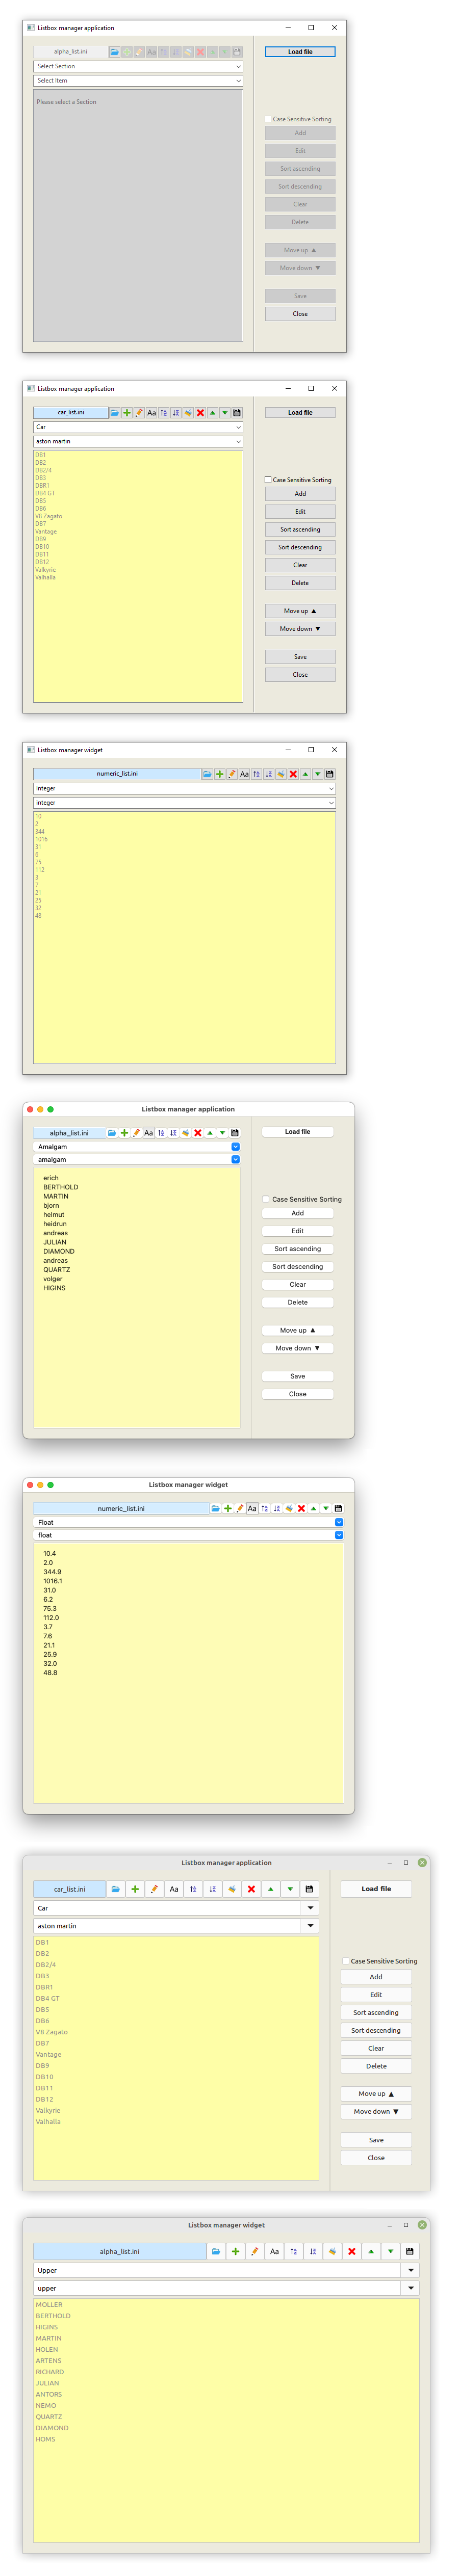Click pencil edit icon in Amalgam window toolbar

tap(136, 1133)
